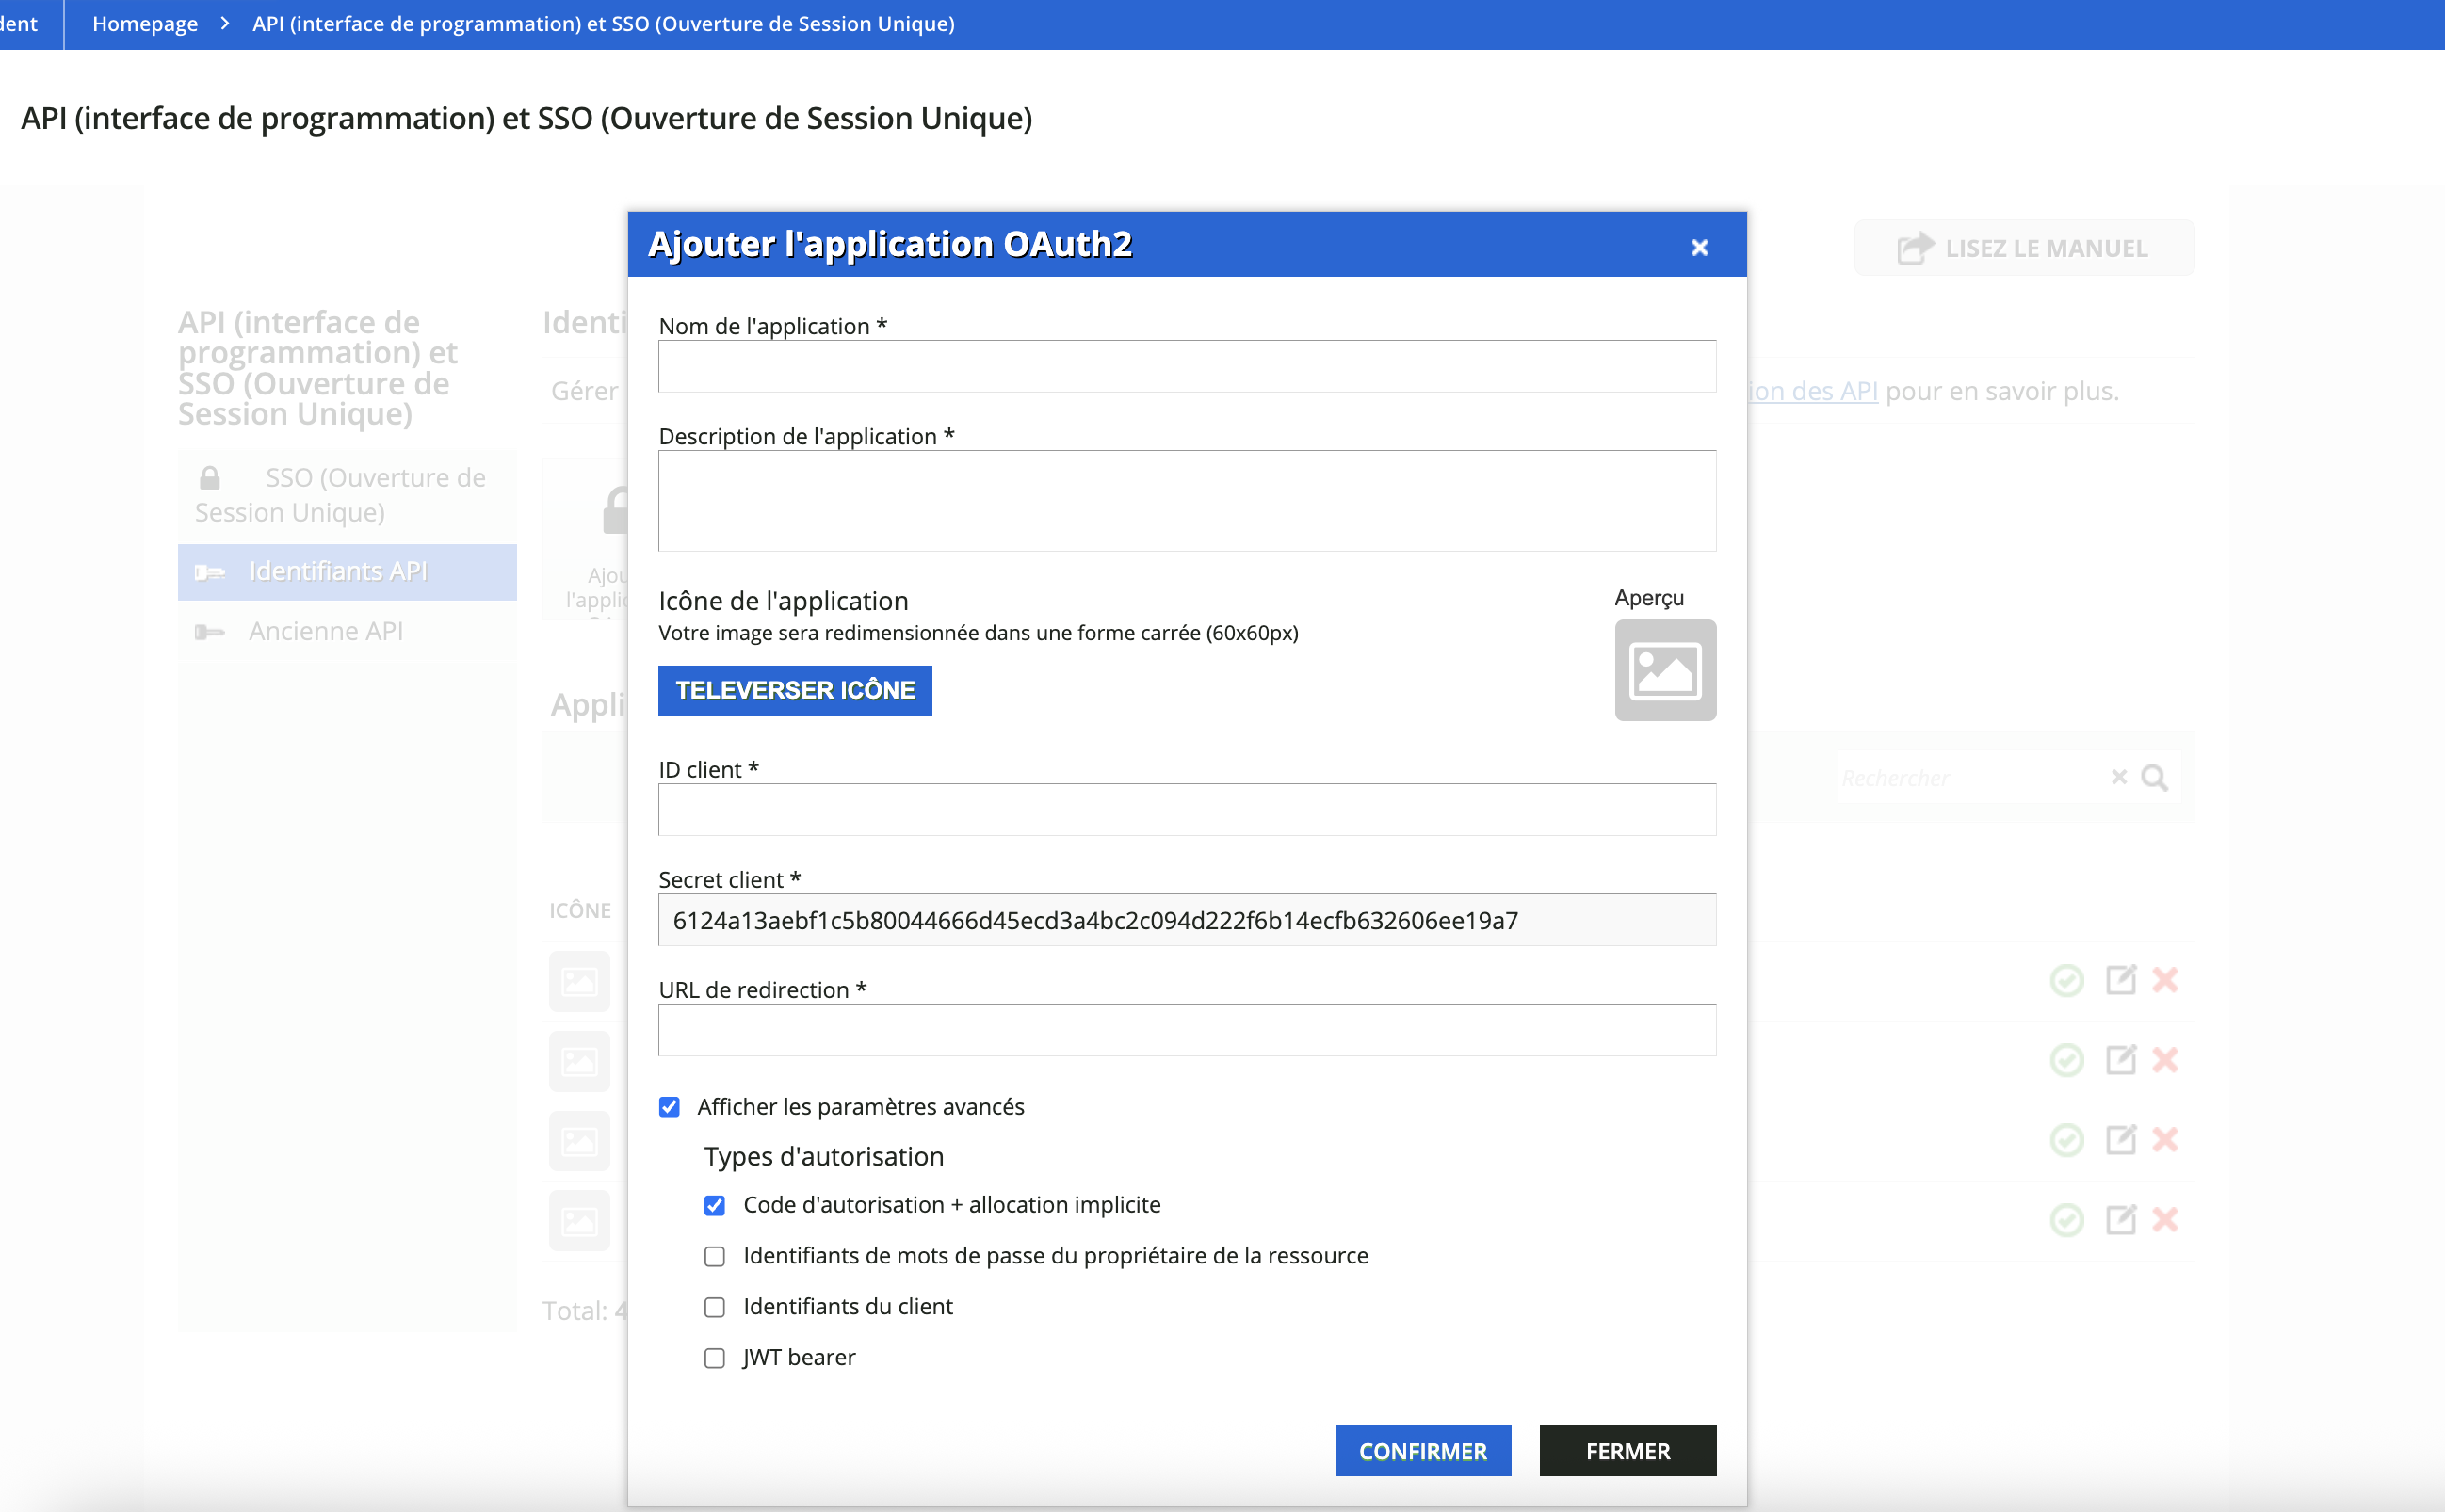This screenshot has height=1512, width=2445.
Task: Click the CONFIRMER button
Action: click(x=1422, y=1451)
